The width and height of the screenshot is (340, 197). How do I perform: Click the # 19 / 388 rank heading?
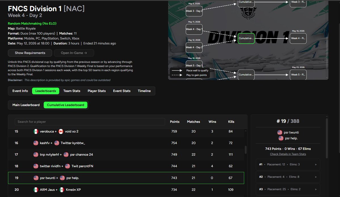point(288,121)
